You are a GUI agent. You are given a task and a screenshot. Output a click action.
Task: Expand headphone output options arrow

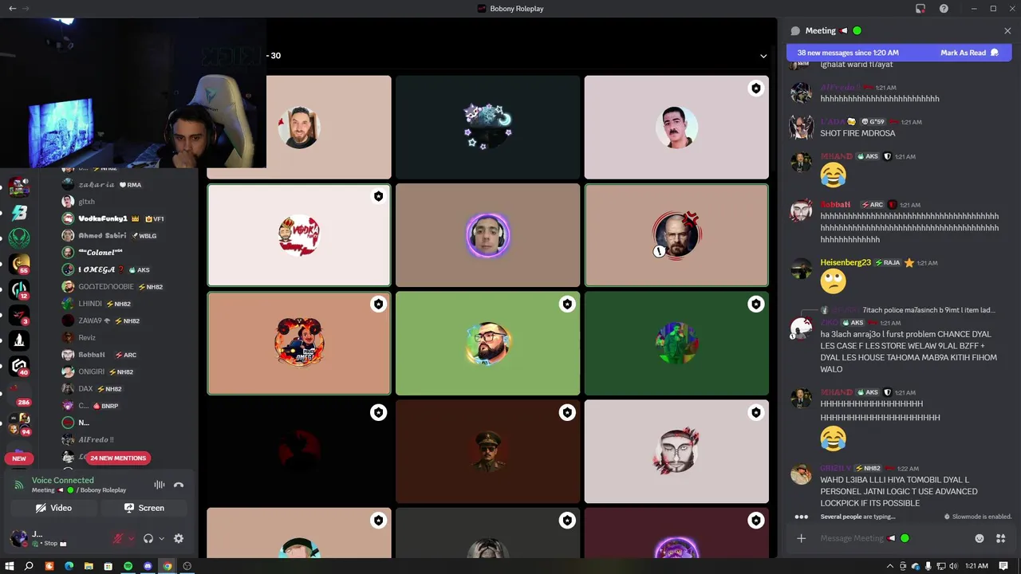161,539
